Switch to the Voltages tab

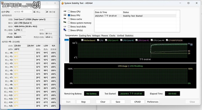(96, 36)
